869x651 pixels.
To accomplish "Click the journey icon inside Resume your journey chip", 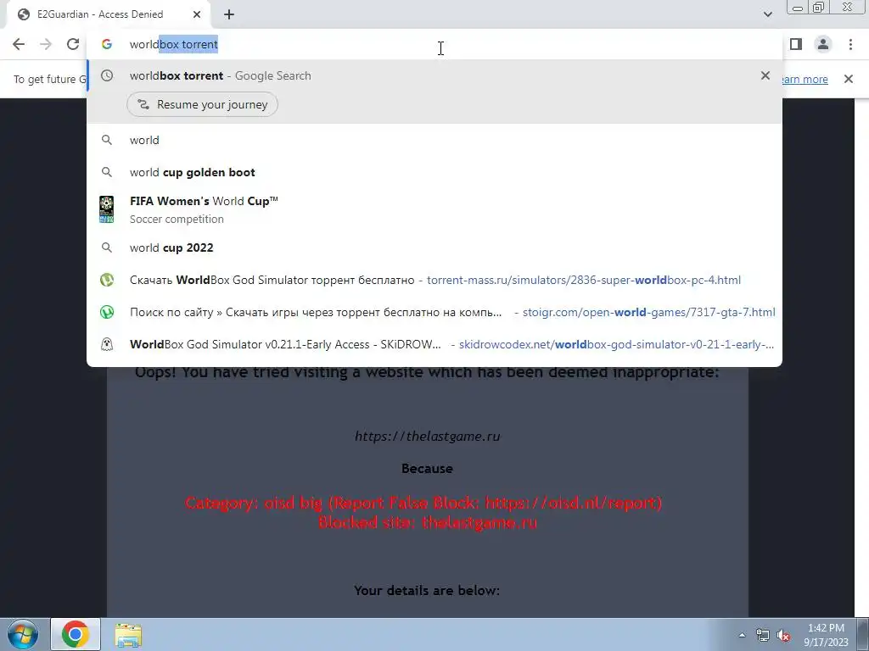I will [x=143, y=104].
